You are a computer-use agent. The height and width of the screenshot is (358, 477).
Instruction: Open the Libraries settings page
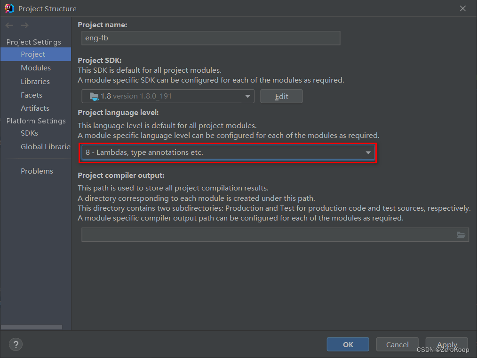click(36, 81)
